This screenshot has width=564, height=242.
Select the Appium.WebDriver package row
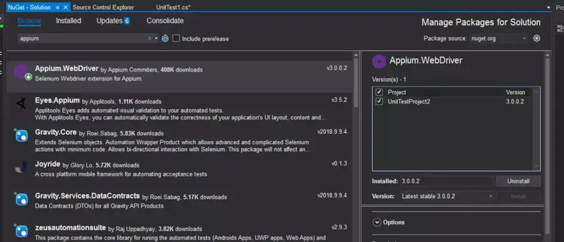[179, 76]
